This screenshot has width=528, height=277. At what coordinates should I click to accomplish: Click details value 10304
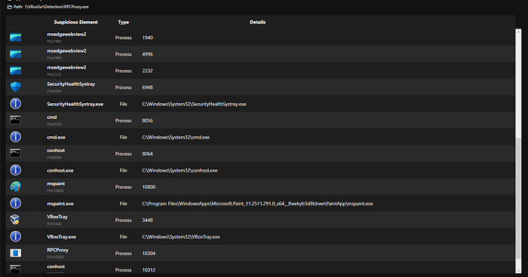pyautogui.click(x=149, y=254)
